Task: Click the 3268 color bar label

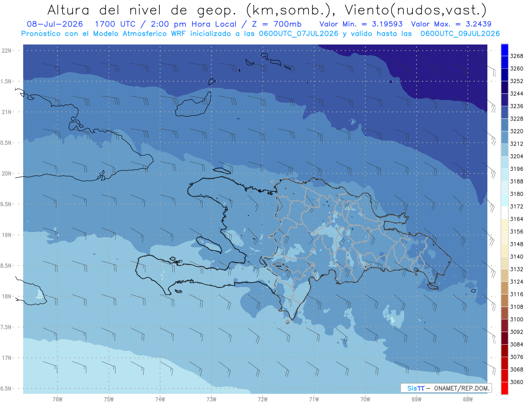Action: pyautogui.click(x=517, y=56)
